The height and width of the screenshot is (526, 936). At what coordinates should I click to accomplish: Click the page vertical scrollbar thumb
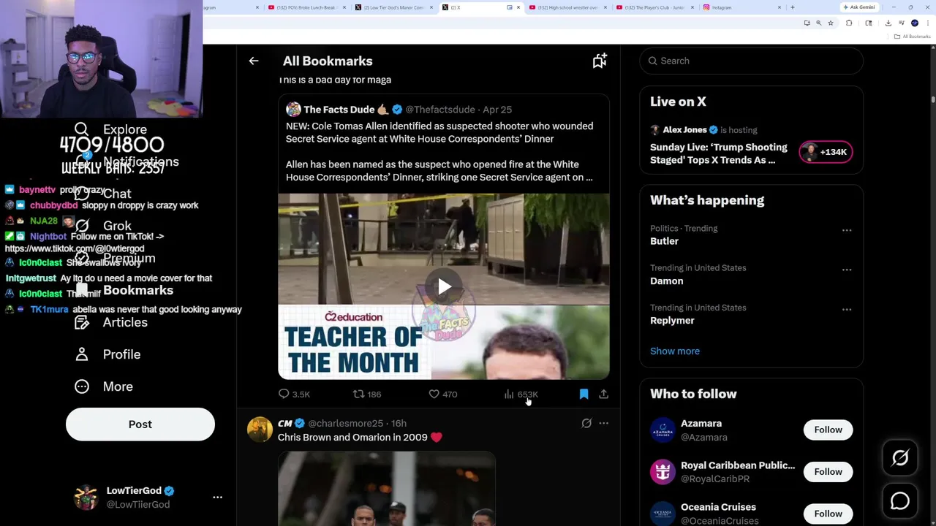pyautogui.click(x=932, y=99)
